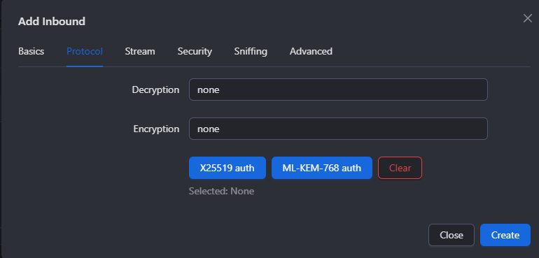539x258 pixels.
Task: Focus the Encryption input field
Action: click(338, 129)
